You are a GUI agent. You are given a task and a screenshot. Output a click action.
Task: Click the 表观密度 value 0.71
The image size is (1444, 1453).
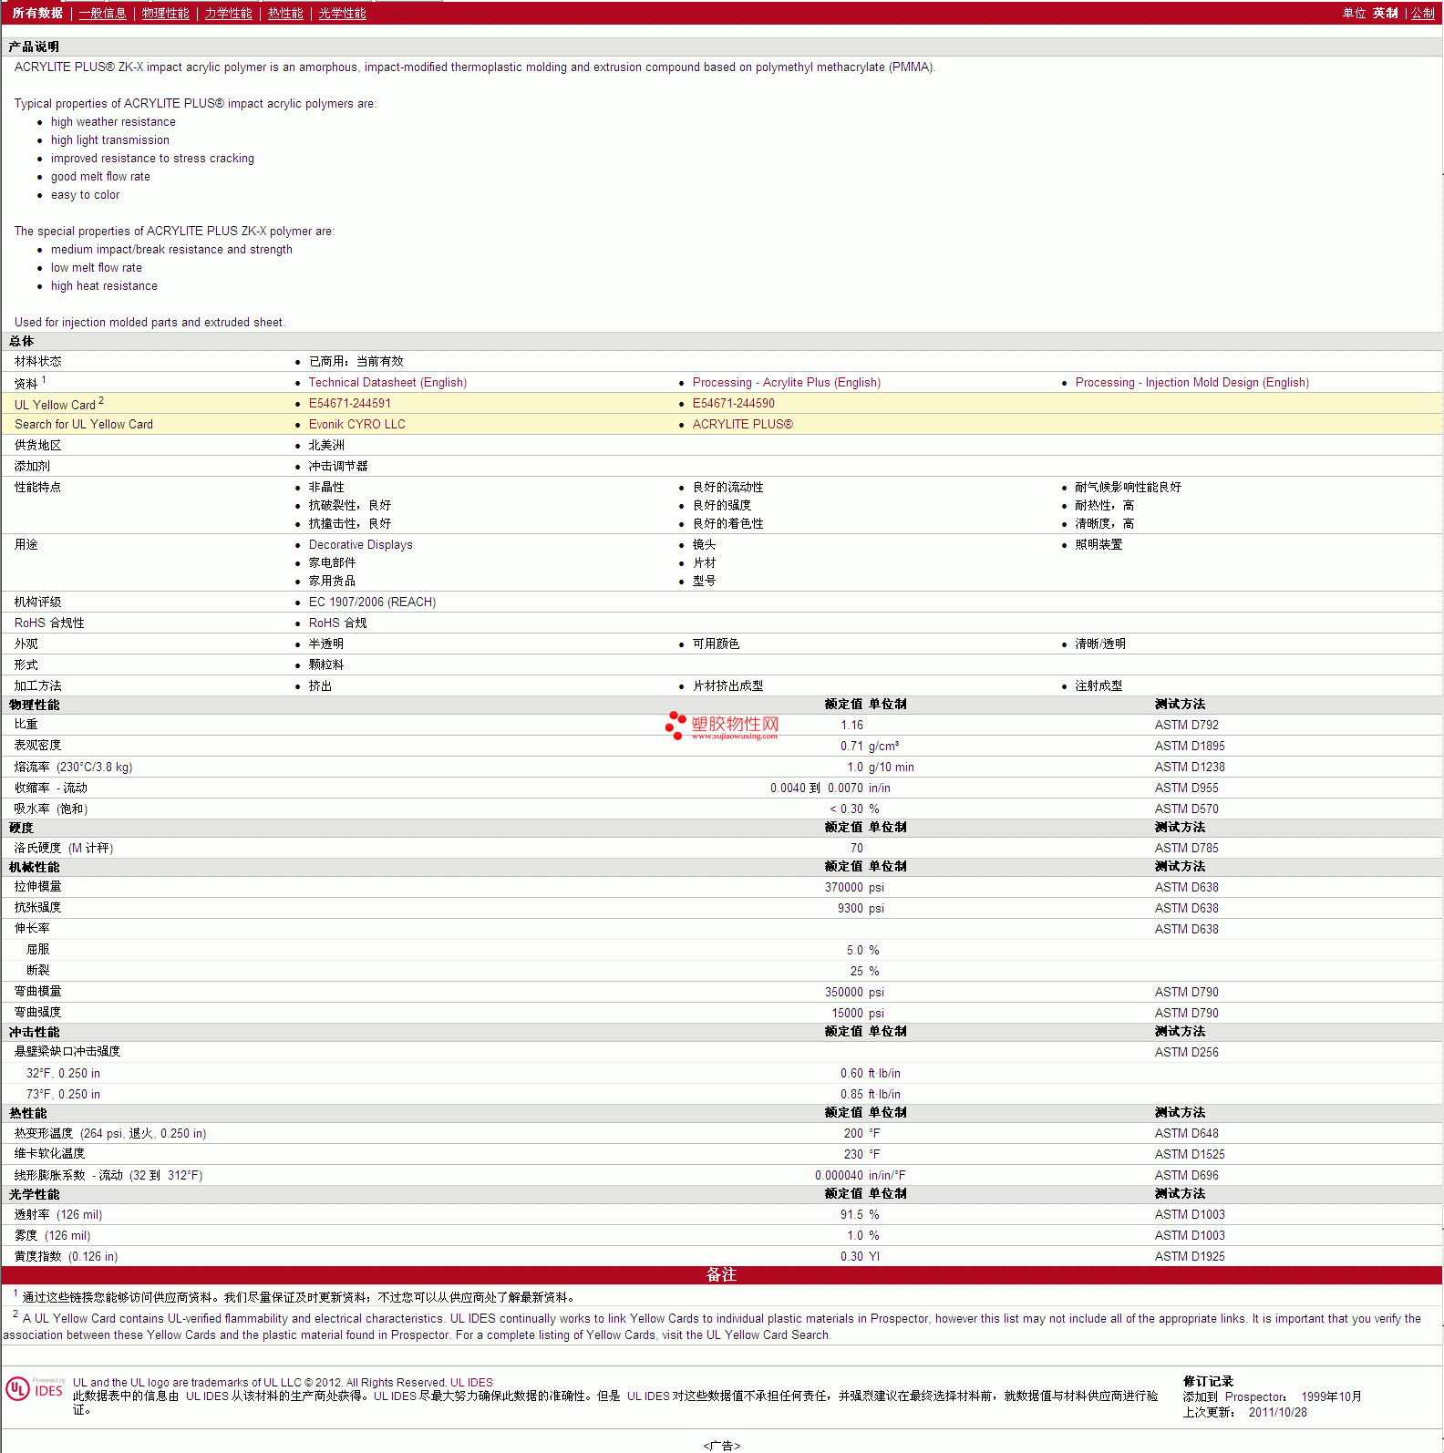(851, 746)
